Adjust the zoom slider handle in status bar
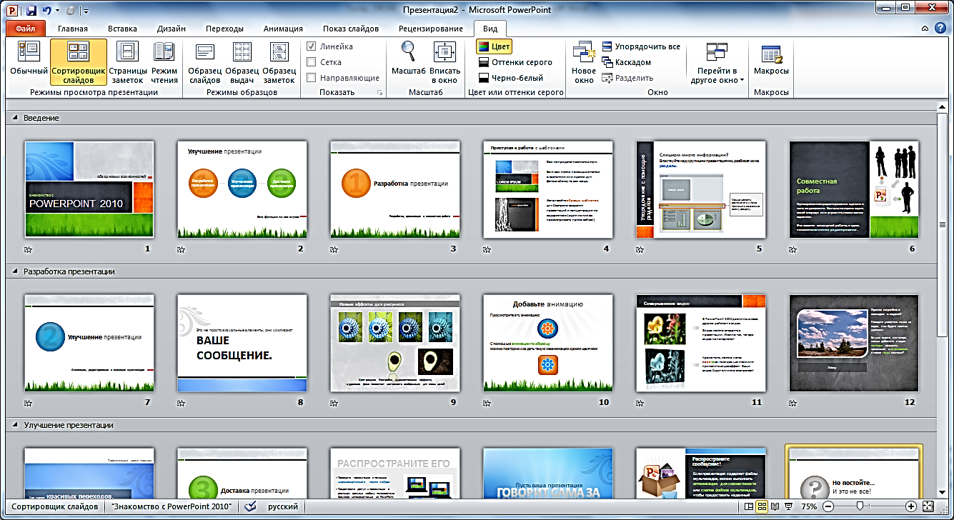The image size is (954, 520). coord(858,506)
